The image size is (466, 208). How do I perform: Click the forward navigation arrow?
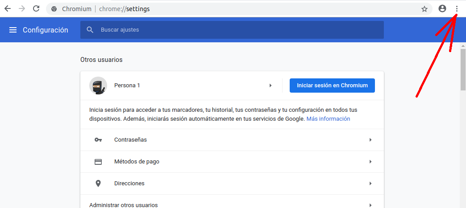[22, 9]
